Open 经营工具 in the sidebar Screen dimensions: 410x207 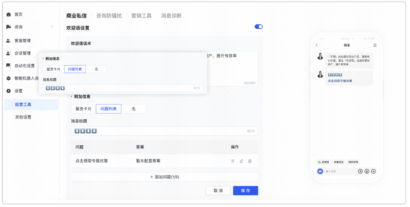31,105
